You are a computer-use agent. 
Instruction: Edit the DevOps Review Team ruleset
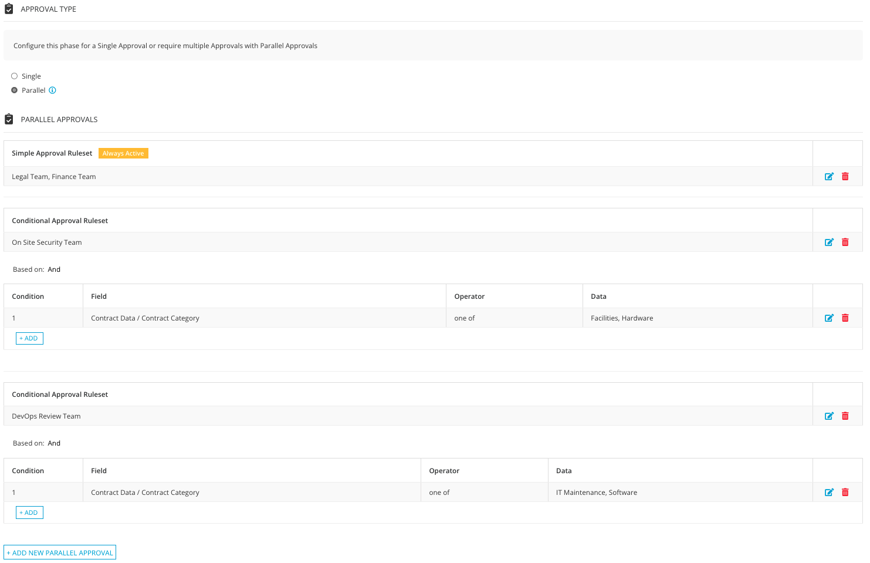point(829,416)
